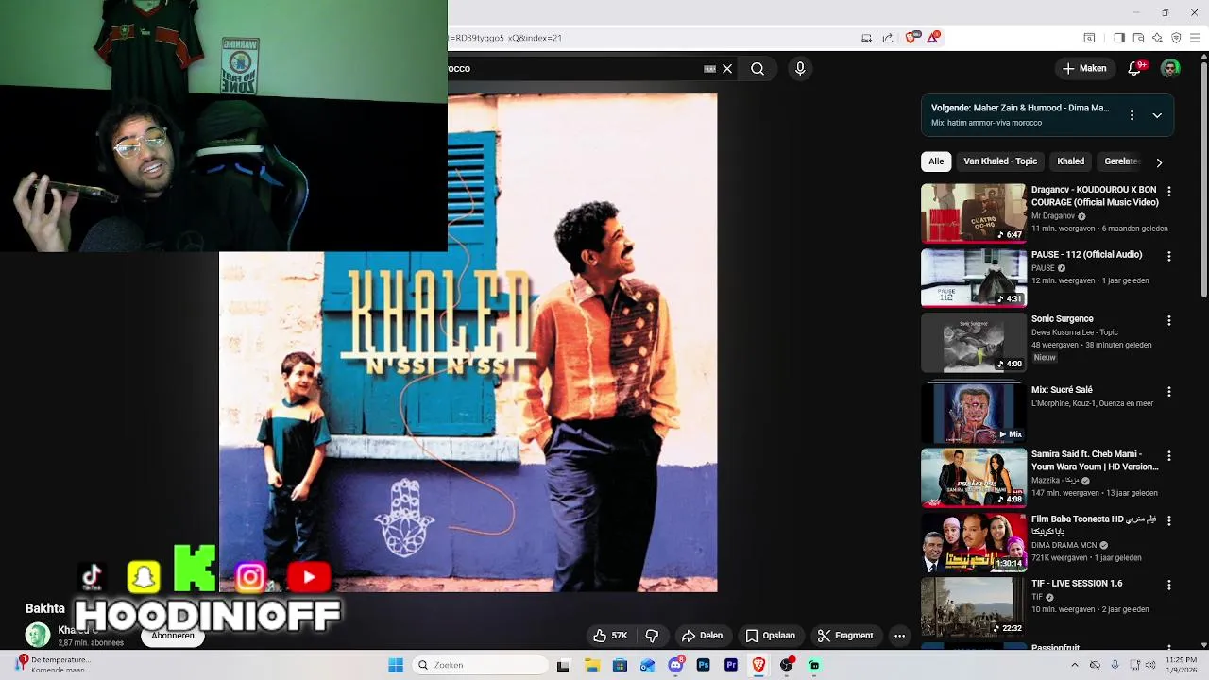Open the on-screen keyboard icon in search box
Viewport: 1209px width, 680px height.
pyautogui.click(x=709, y=68)
